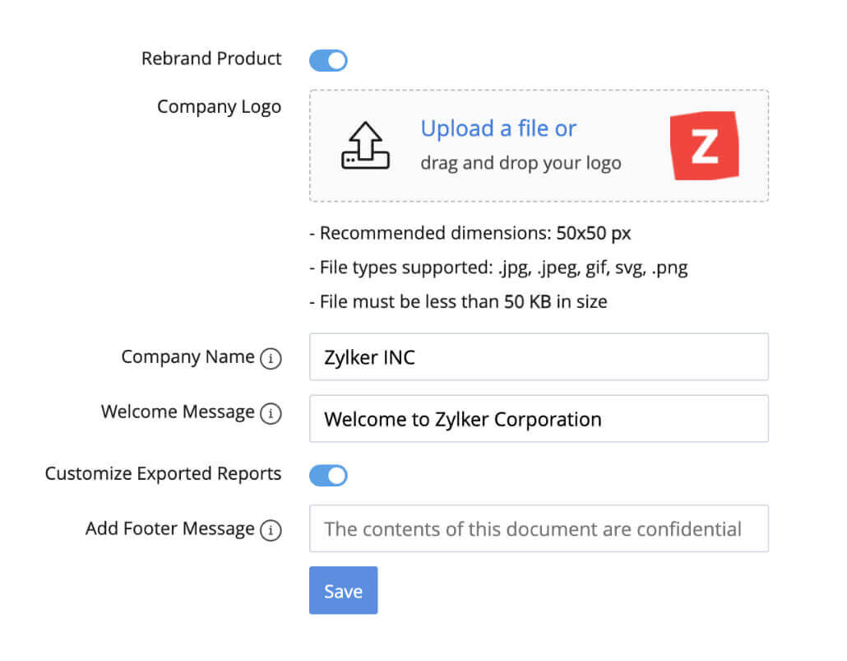Image resolution: width=847 pixels, height=661 pixels.
Task: Disable the Customize Exported Reports switch
Action: 328,475
